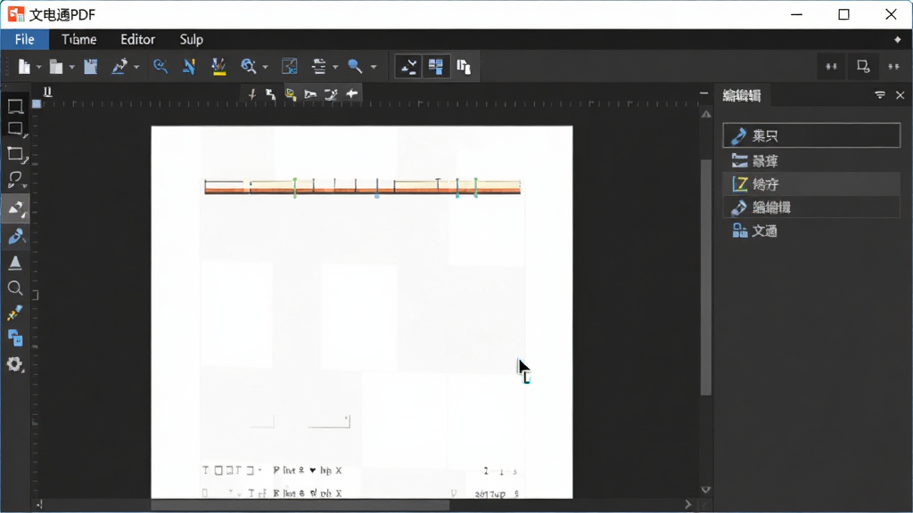This screenshot has width=913, height=513.
Task: Click the image crop icon in toolbar
Action: click(290, 66)
